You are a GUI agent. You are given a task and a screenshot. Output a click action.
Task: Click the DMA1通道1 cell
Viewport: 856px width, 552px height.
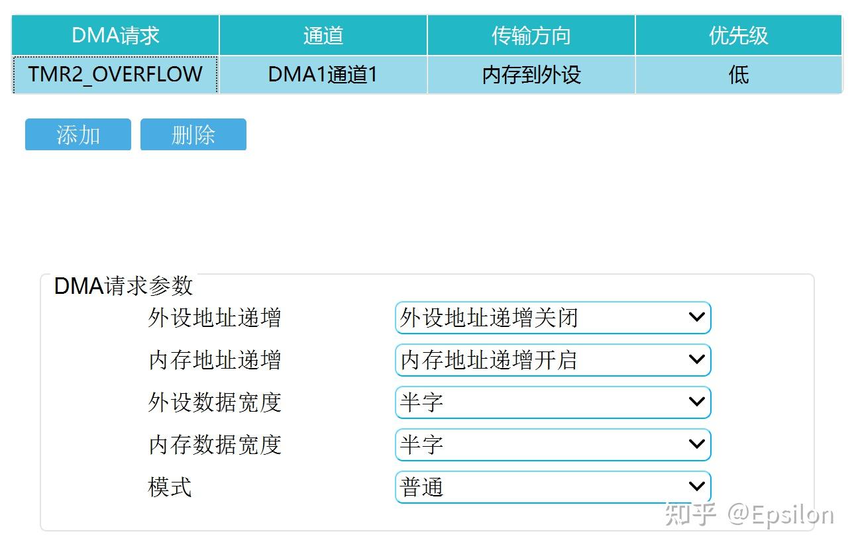pos(322,75)
